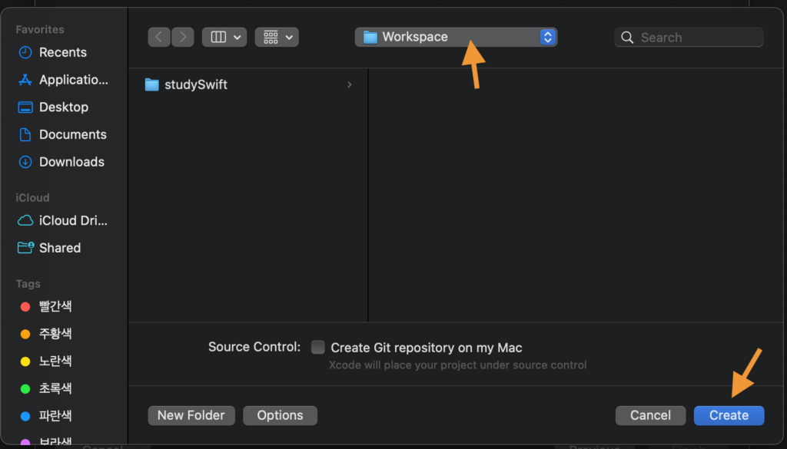Screen dimensions: 787x449
Task: Select the red 빨간색 tag
Action: (55, 306)
